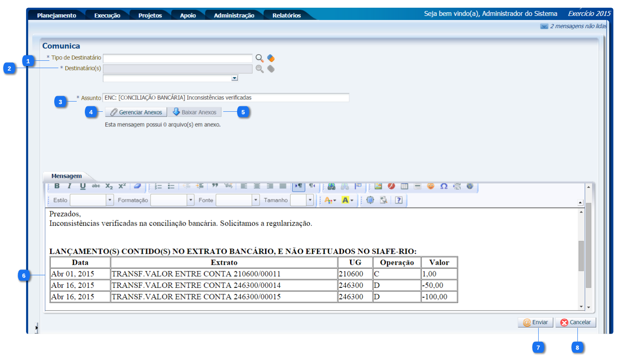Switch to the Mensagem tab

[67, 176]
